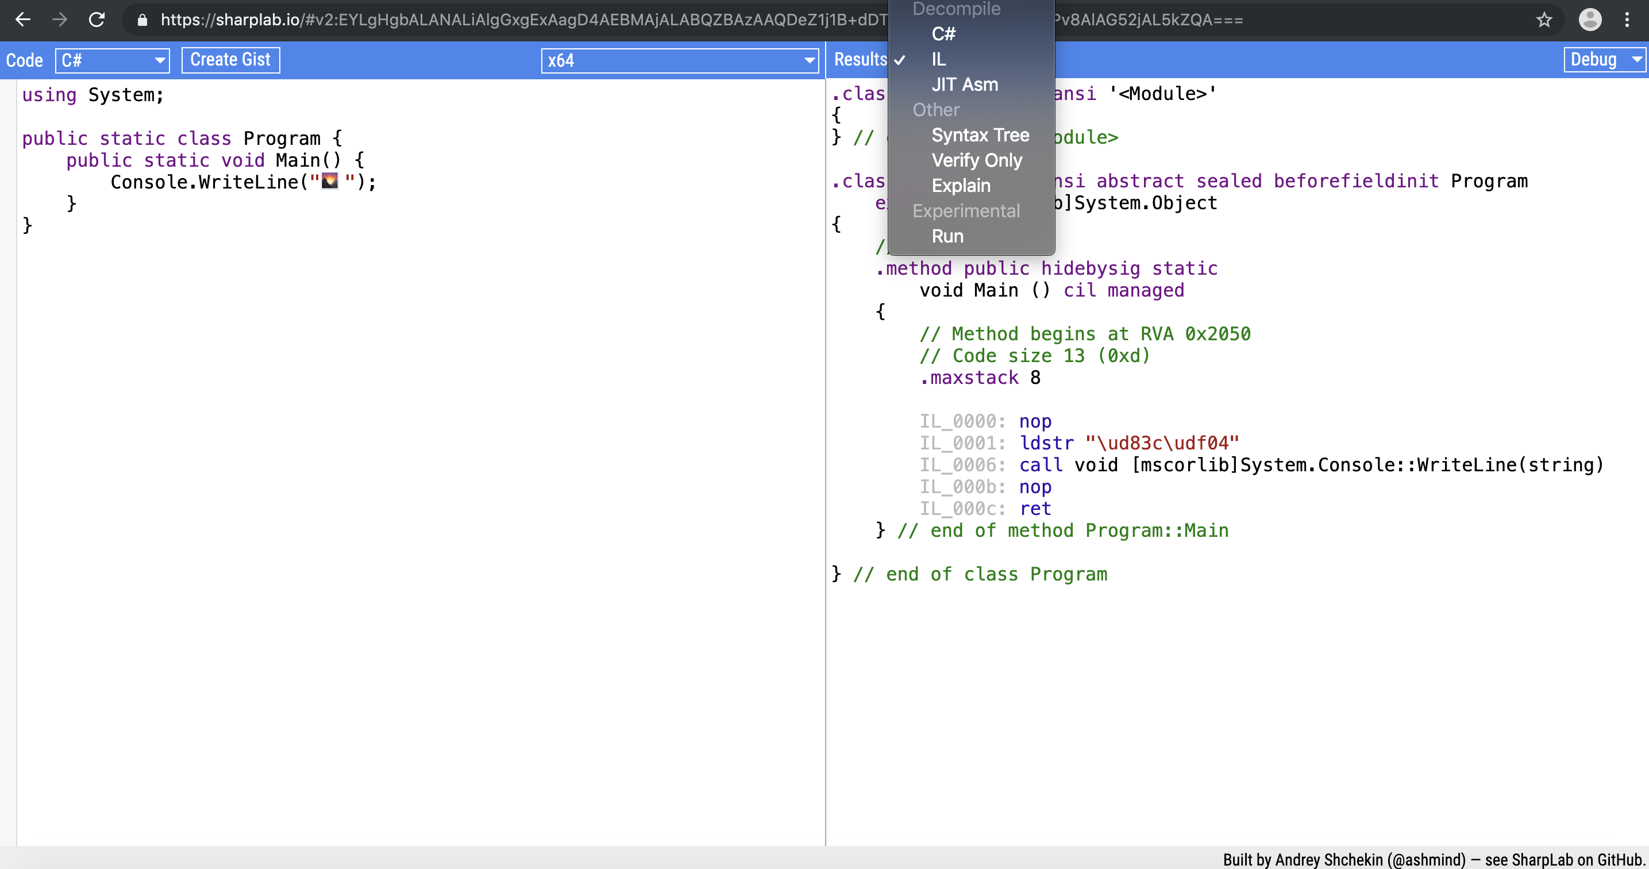Image resolution: width=1649 pixels, height=869 pixels.
Task: Open the Debug build mode dropdown
Action: click(x=1604, y=60)
